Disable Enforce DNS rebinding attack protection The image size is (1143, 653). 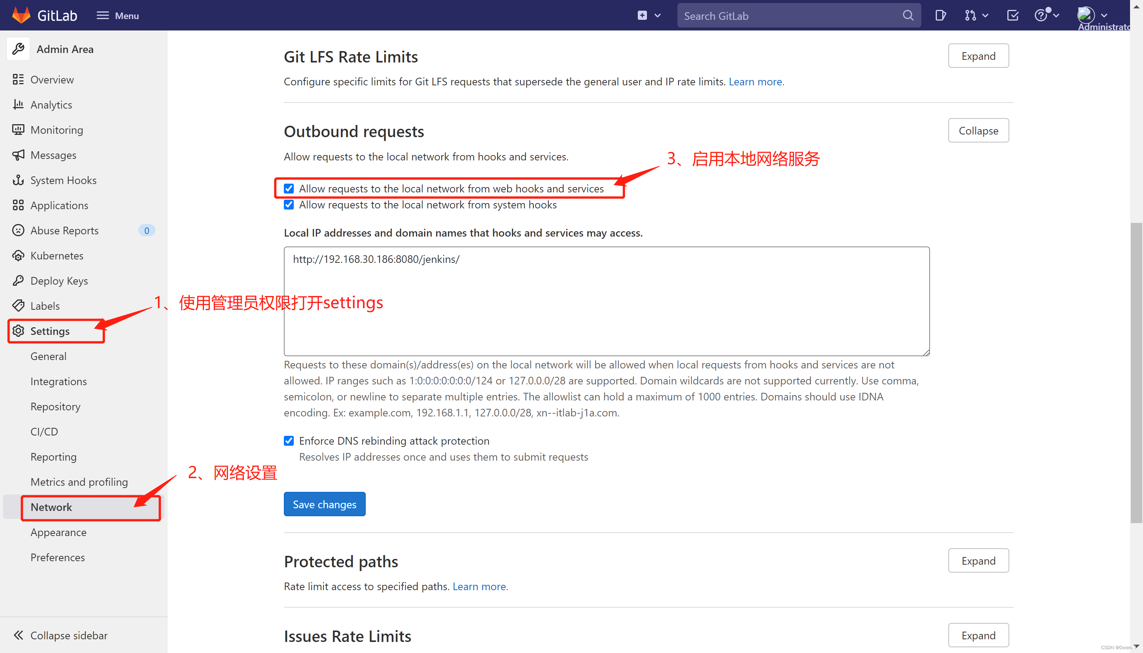click(x=289, y=441)
